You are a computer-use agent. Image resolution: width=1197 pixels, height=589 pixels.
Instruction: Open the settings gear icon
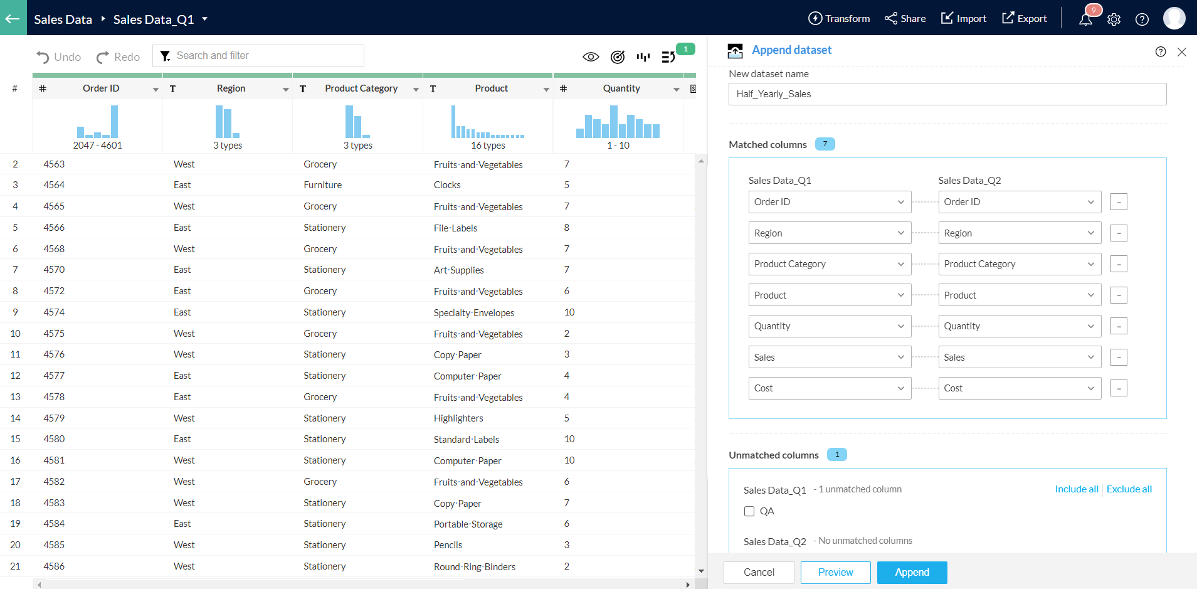[1114, 19]
